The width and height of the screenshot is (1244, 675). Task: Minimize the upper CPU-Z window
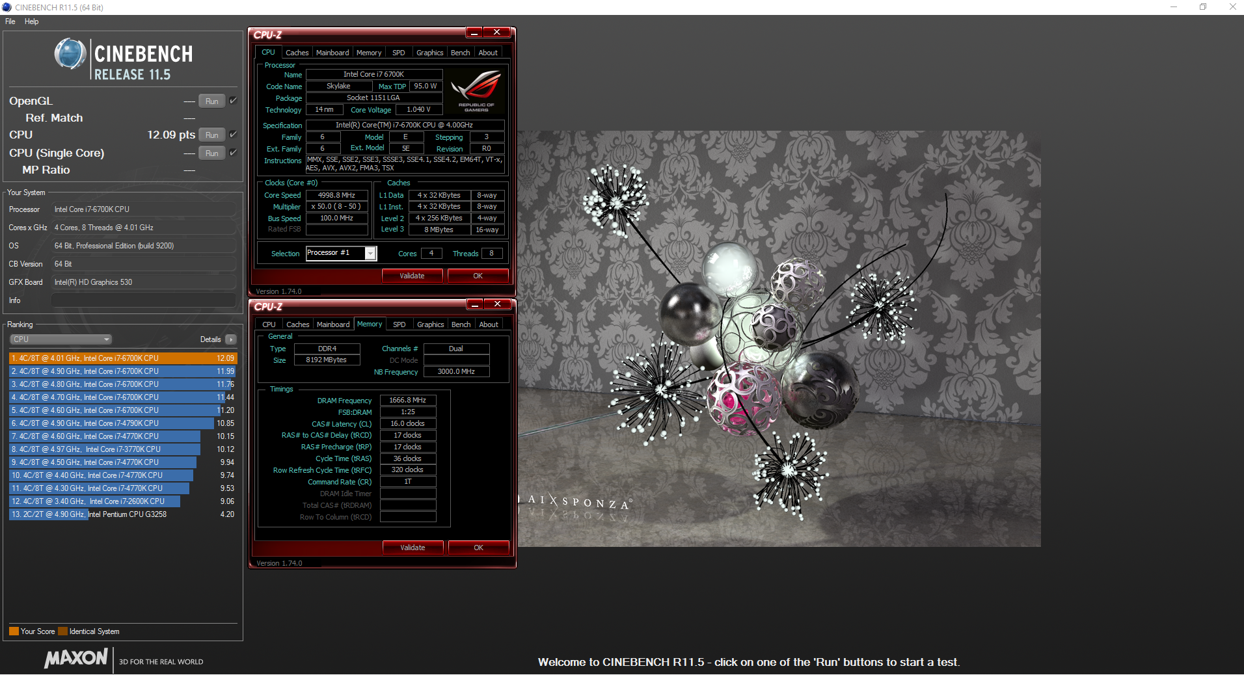(x=474, y=33)
